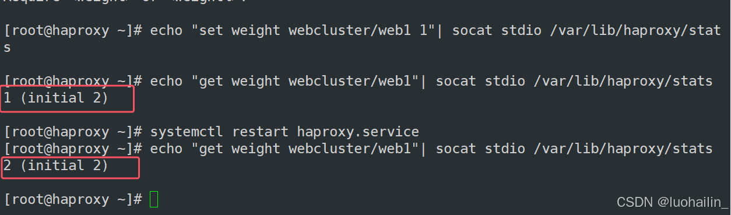Click the '/var/lib/haproxy/stats' path in last command
This screenshot has height=215, width=731.
coord(623,149)
